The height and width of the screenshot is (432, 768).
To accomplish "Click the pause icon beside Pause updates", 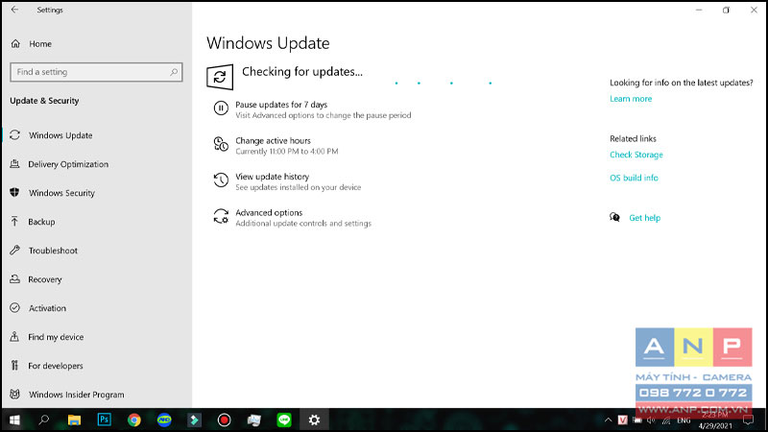I will pyautogui.click(x=221, y=108).
